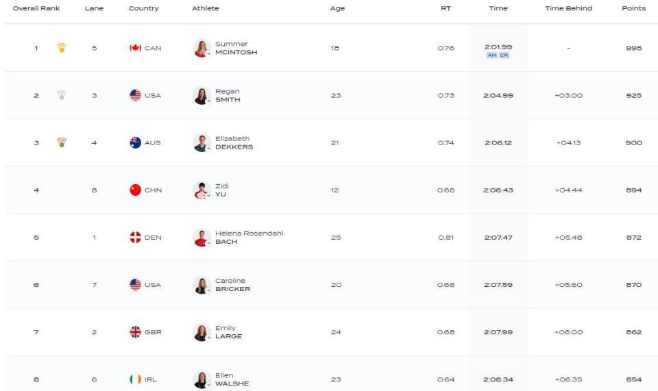Image resolution: width=658 pixels, height=391 pixels.
Task: Open Elizabeth Dekkers' athlete profile link
Action: [234, 143]
